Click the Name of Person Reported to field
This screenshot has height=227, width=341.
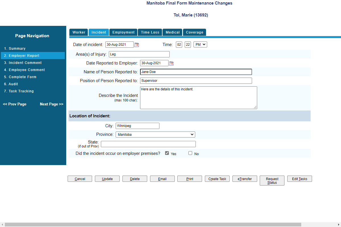196,72
